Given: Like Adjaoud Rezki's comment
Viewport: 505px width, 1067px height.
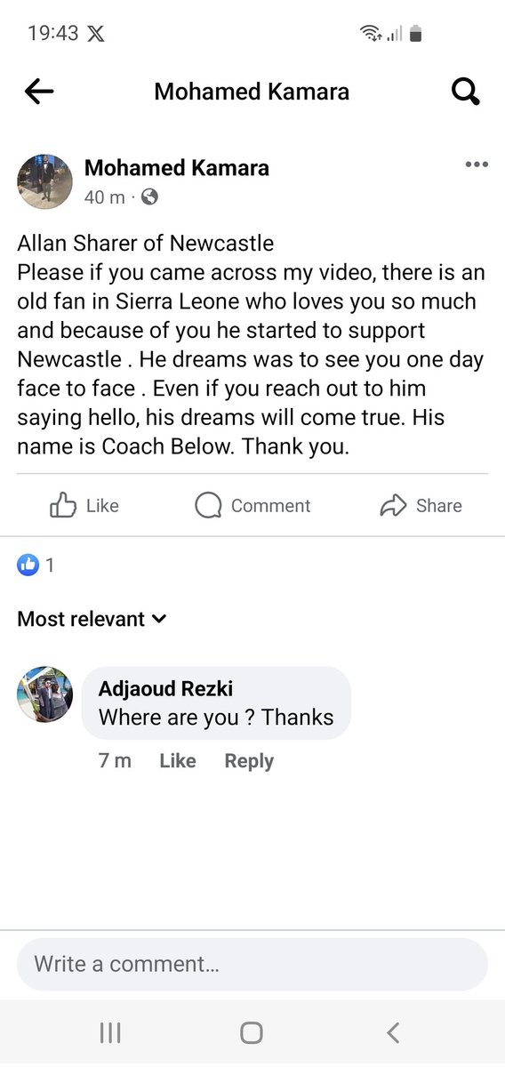Looking at the screenshot, I should click(178, 761).
